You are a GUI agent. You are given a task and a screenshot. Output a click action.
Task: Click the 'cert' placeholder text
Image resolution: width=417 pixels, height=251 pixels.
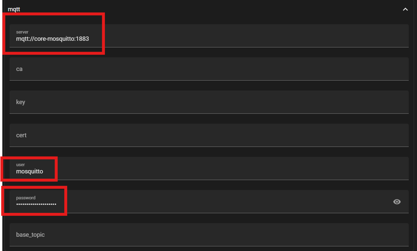click(21, 135)
